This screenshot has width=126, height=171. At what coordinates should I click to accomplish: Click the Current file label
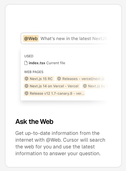point(56,63)
